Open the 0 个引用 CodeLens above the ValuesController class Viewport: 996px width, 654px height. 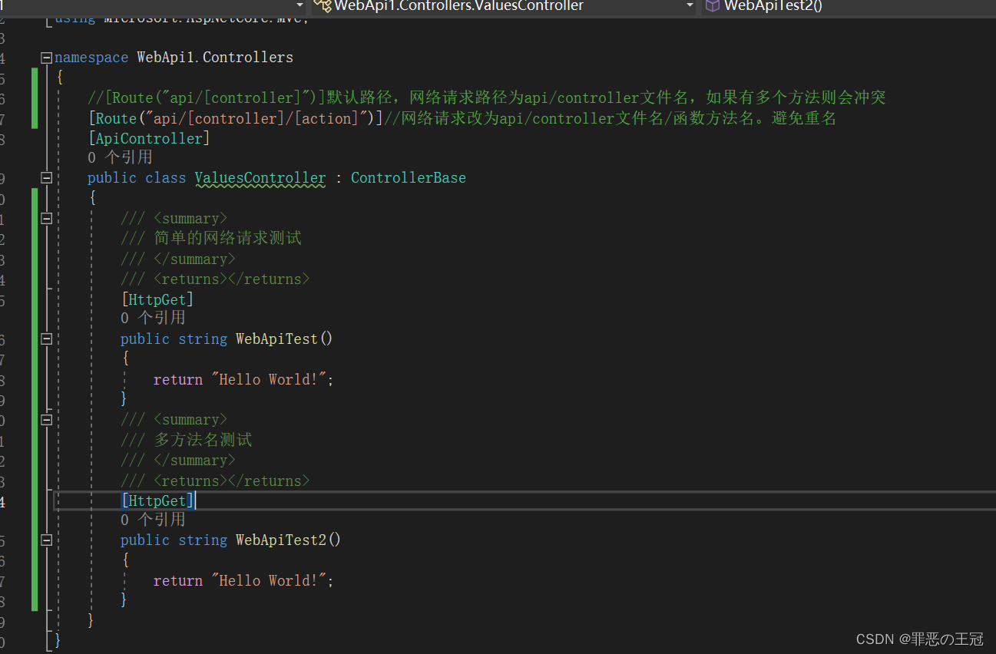point(120,157)
